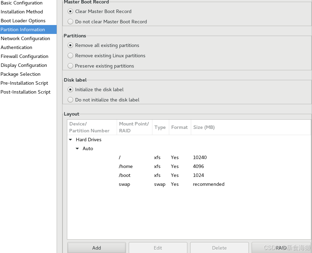Select "Do not initialize the disk label"
The height and width of the screenshot is (253, 312).
pyautogui.click(x=70, y=100)
